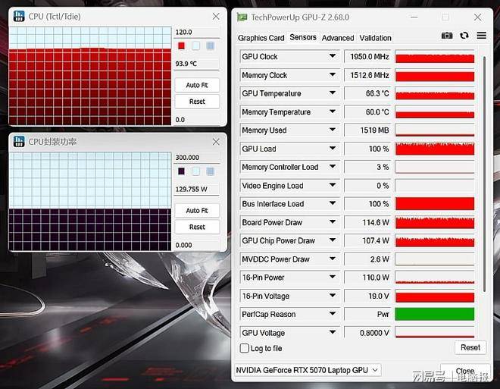Click the red color swatch in CPU Tctl/Tdie
Image resolution: width=500 pixels, height=389 pixels.
tap(181, 45)
